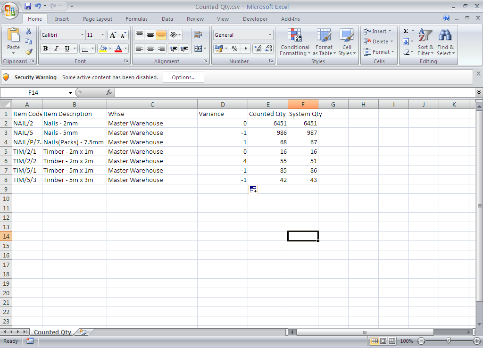Viewport: 483px width, 348px height.
Task: Open Conditional Formatting menu
Action: click(x=295, y=43)
